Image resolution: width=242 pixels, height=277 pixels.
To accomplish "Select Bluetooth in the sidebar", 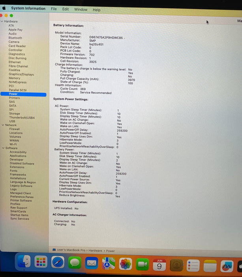I will tap(15, 38).
